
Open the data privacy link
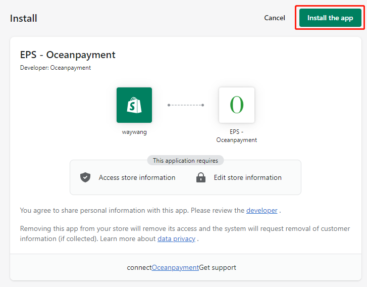pos(176,238)
